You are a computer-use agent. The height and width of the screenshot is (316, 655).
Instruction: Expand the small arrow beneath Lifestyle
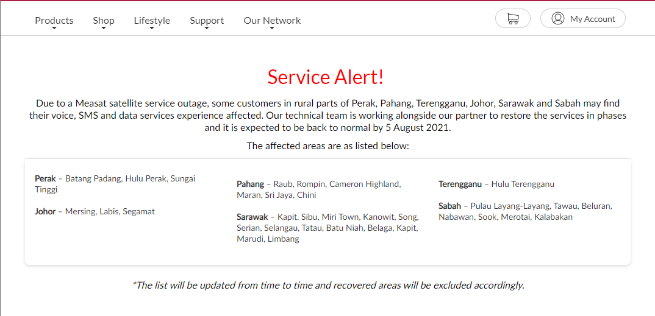(x=152, y=28)
